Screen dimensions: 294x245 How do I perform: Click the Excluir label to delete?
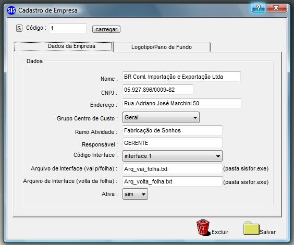pos(220,232)
